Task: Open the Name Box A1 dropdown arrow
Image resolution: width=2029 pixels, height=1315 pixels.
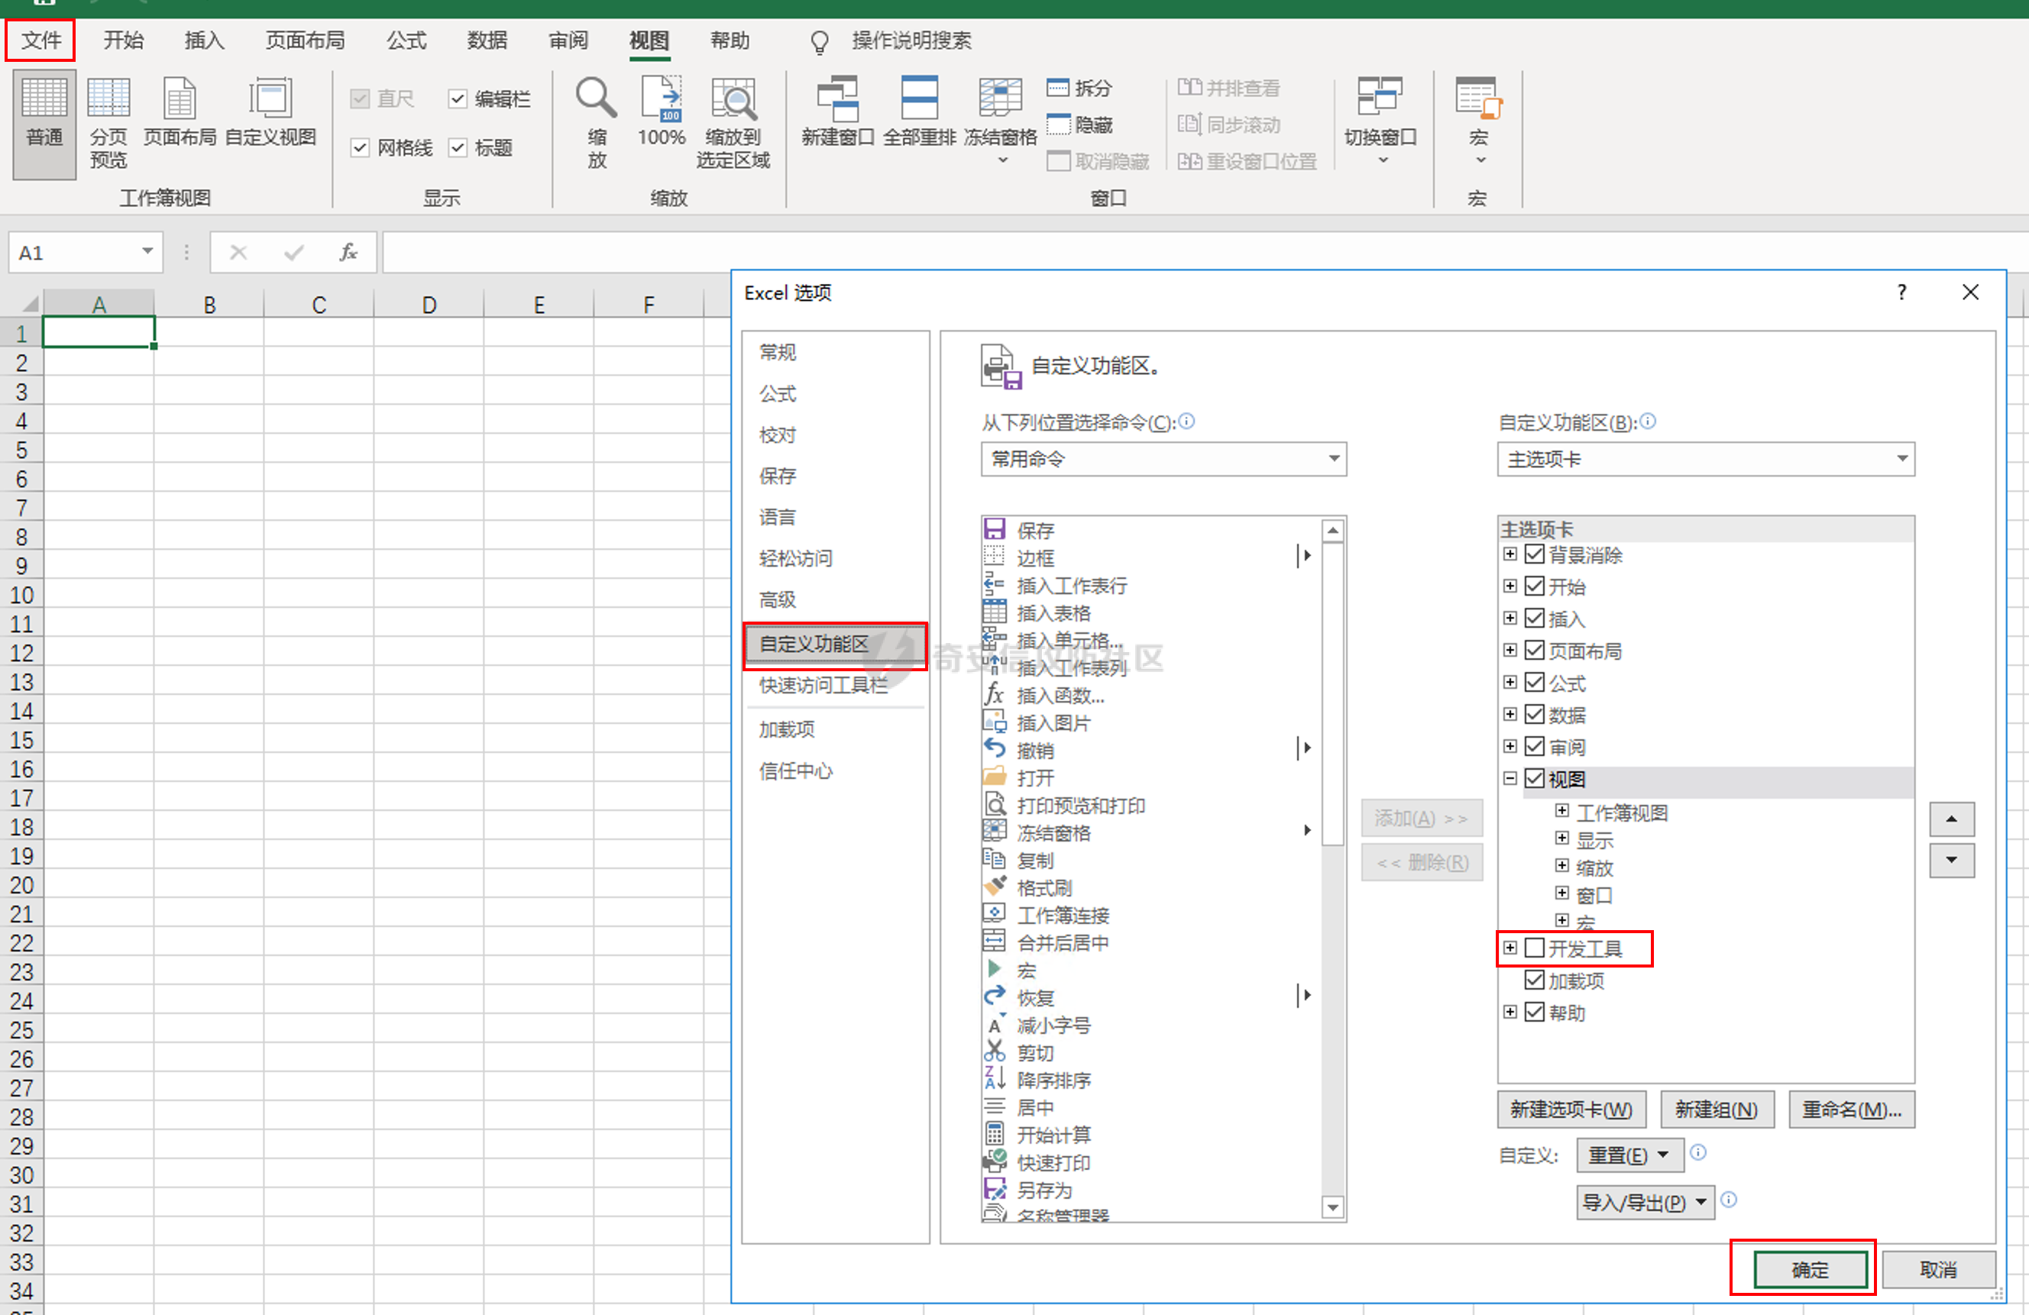Action: 147,251
